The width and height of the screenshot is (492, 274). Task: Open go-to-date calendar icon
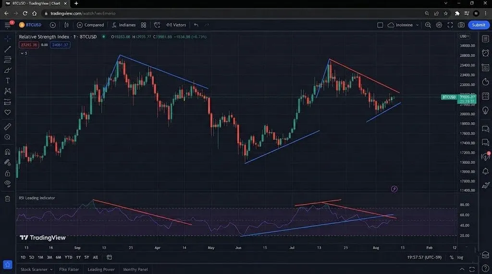tap(109, 257)
